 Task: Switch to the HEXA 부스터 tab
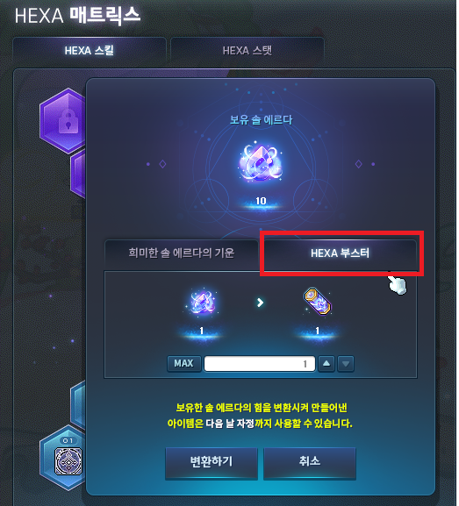click(x=340, y=253)
